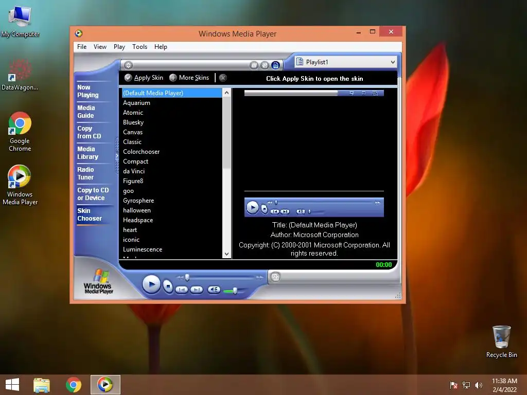Click the rewind arrows on seek bar
The height and width of the screenshot is (395, 527).
tap(180, 277)
